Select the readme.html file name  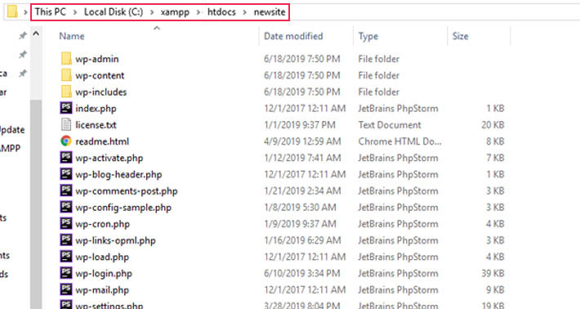pyautogui.click(x=102, y=141)
